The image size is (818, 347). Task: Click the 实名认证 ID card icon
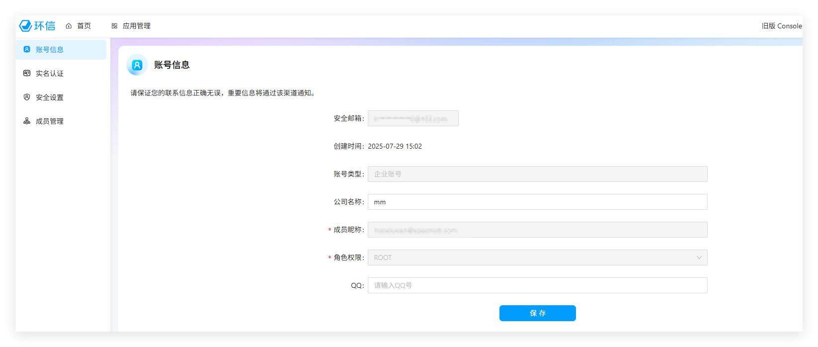27,73
